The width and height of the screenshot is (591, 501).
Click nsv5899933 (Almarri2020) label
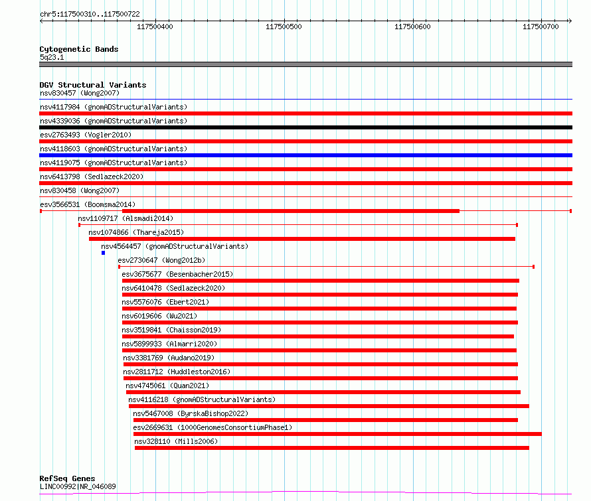coord(169,344)
